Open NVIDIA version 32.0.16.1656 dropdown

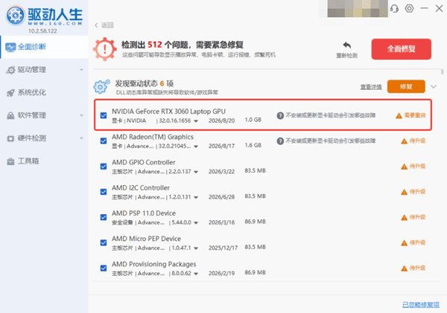click(196, 121)
